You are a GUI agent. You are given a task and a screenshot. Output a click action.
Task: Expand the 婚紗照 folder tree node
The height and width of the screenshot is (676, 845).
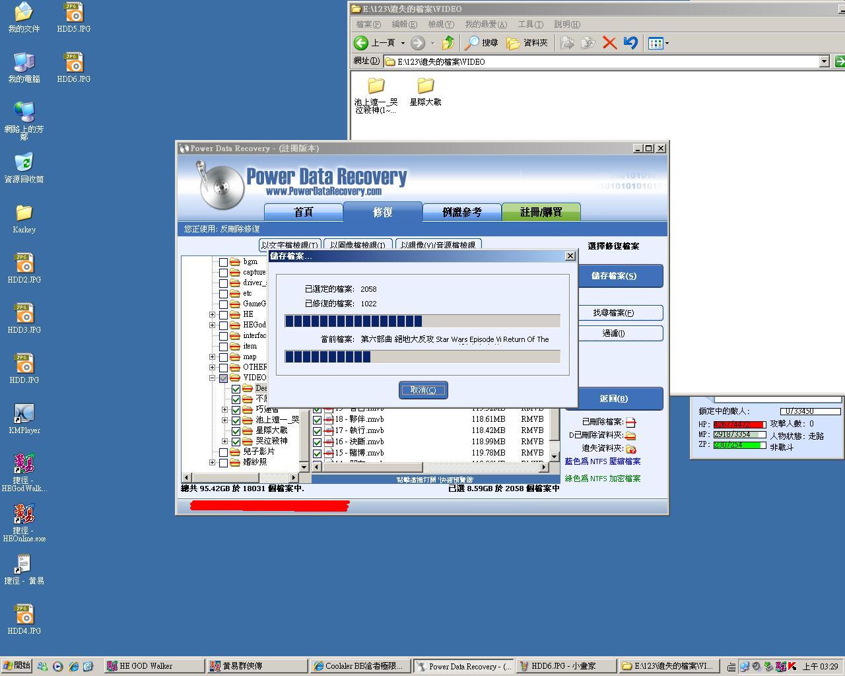point(213,462)
